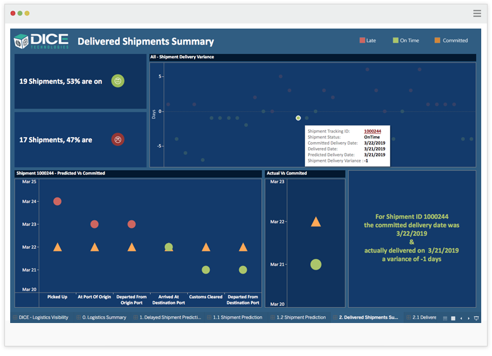
Task: Click the highlighted scatter point for shipment 1000244
Action: point(298,118)
